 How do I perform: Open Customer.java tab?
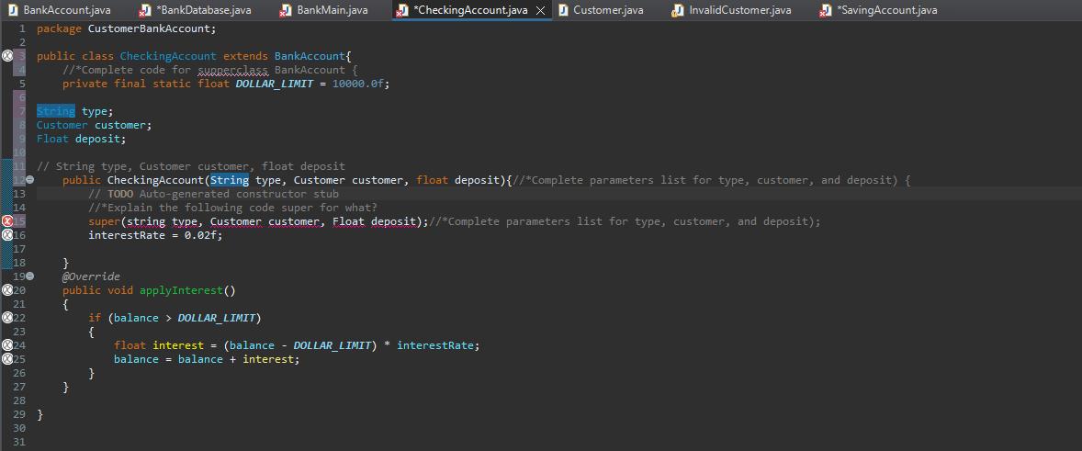coord(608,10)
